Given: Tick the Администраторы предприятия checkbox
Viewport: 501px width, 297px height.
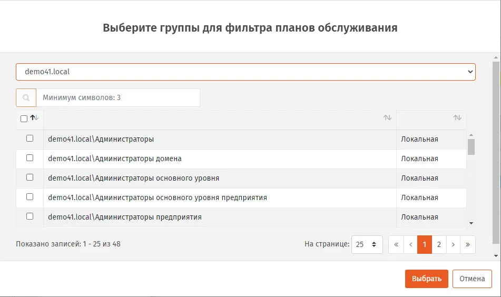Looking at the screenshot, I should (30, 216).
